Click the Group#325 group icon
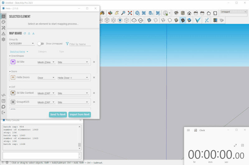This screenshot has width=249, height=165. (13, 102)
